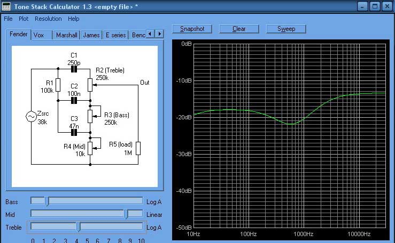
Task: Click the R4 (Mid) 10k label
Action: click(74, 150)
